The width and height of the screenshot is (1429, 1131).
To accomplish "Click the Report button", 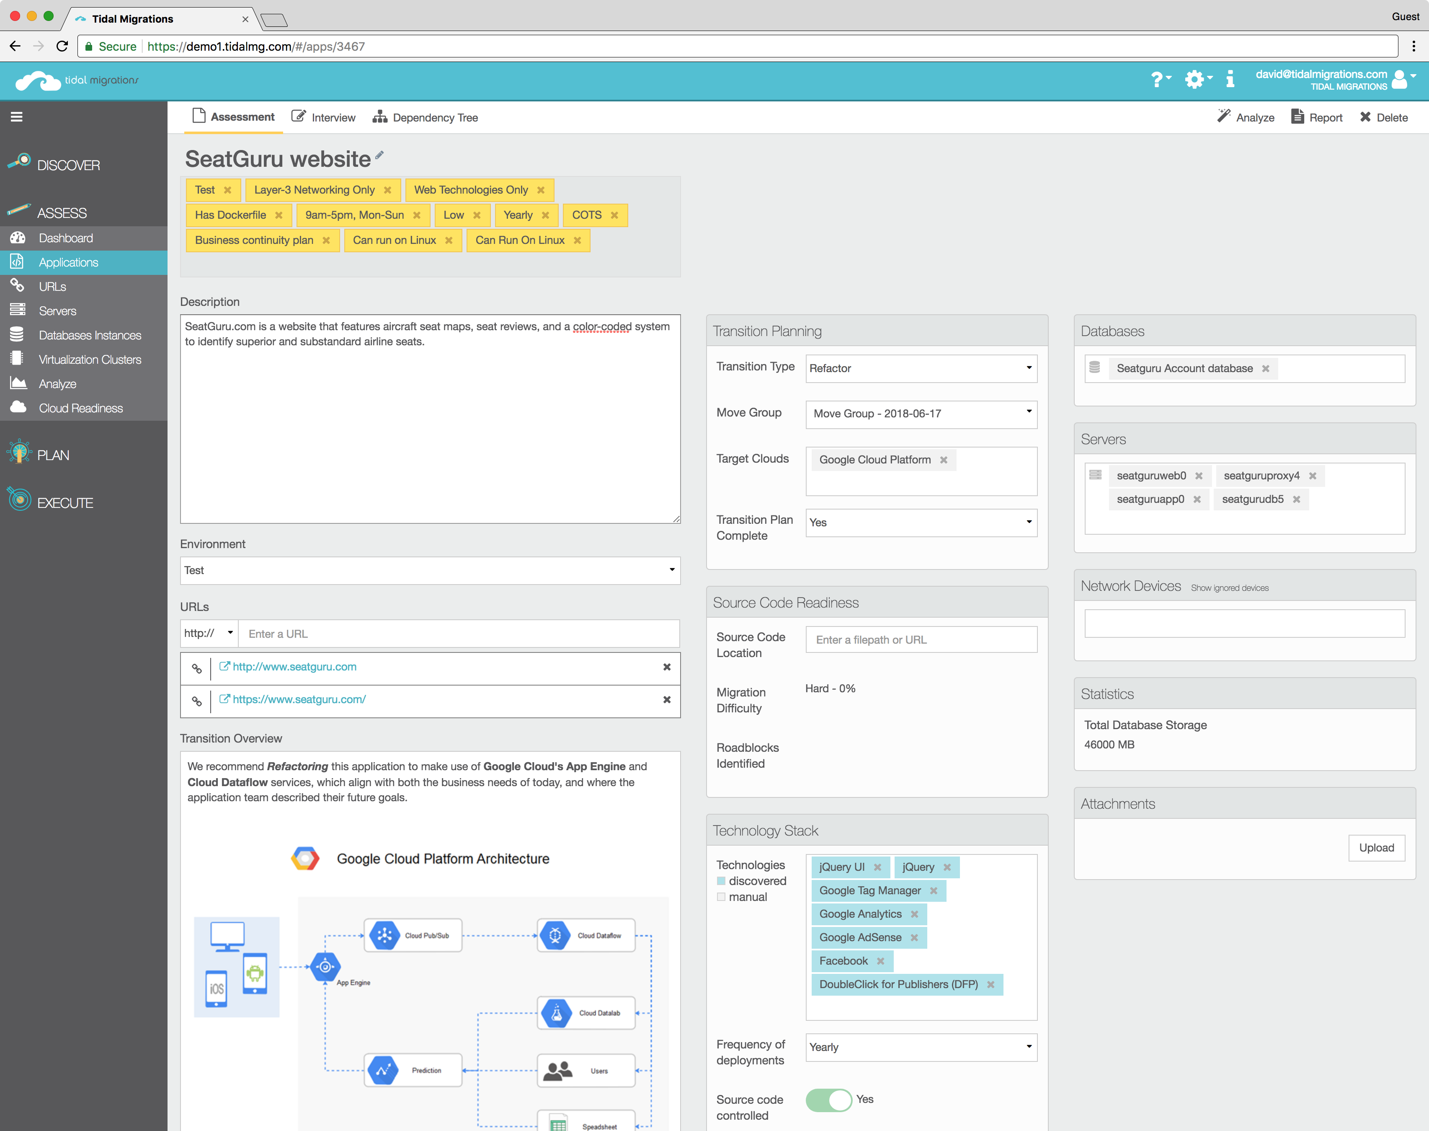I will click(1316, 117).
